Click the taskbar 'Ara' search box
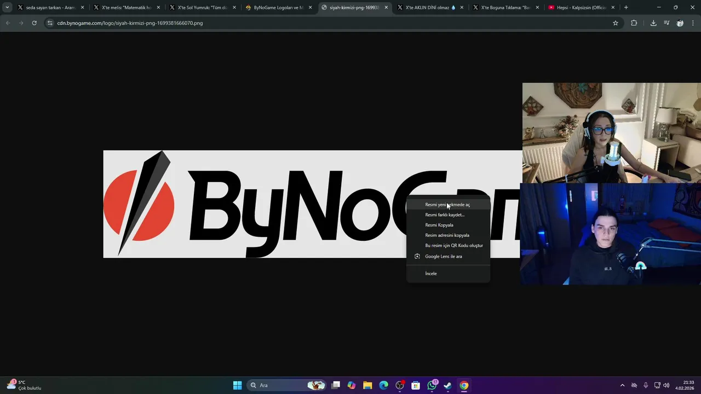This screenshot has width=701, height=394. click(286, 385)
